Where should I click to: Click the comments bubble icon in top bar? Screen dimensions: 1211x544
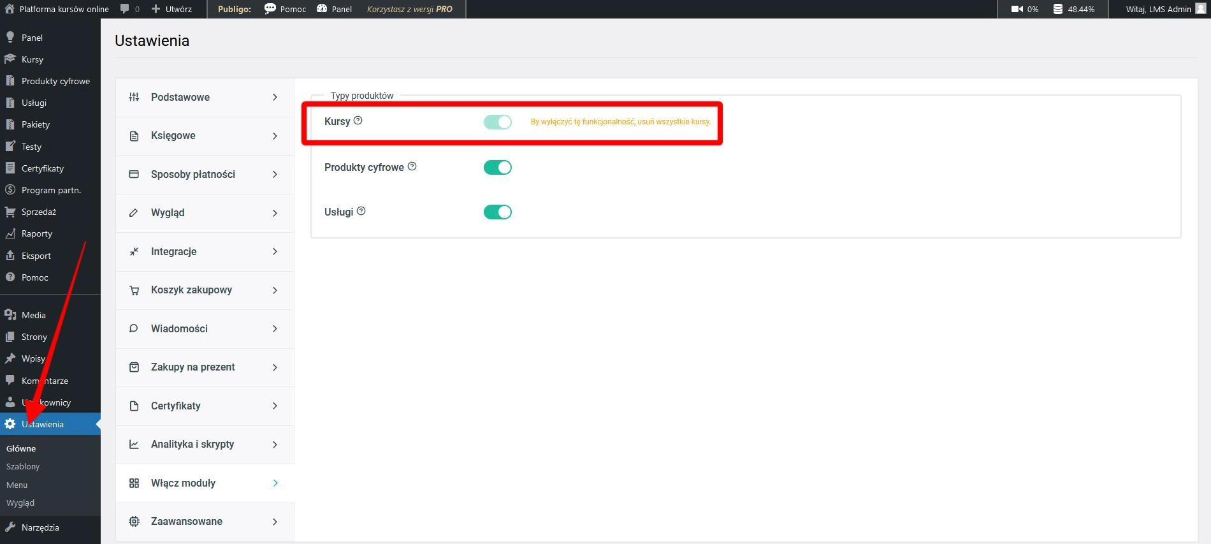125,9
